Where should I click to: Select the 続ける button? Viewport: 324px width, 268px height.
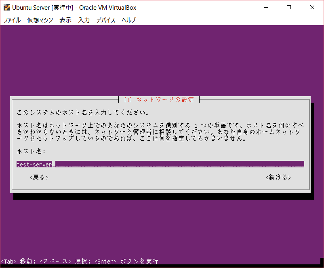[x=278, y=177]
